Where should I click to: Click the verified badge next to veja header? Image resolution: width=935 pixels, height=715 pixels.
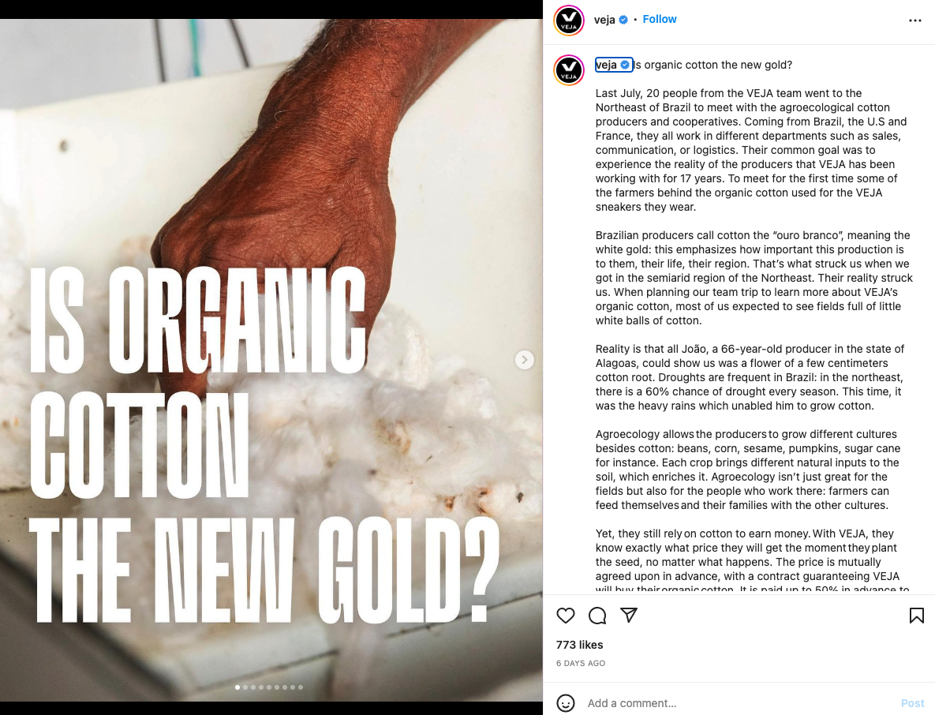[623, 20]
